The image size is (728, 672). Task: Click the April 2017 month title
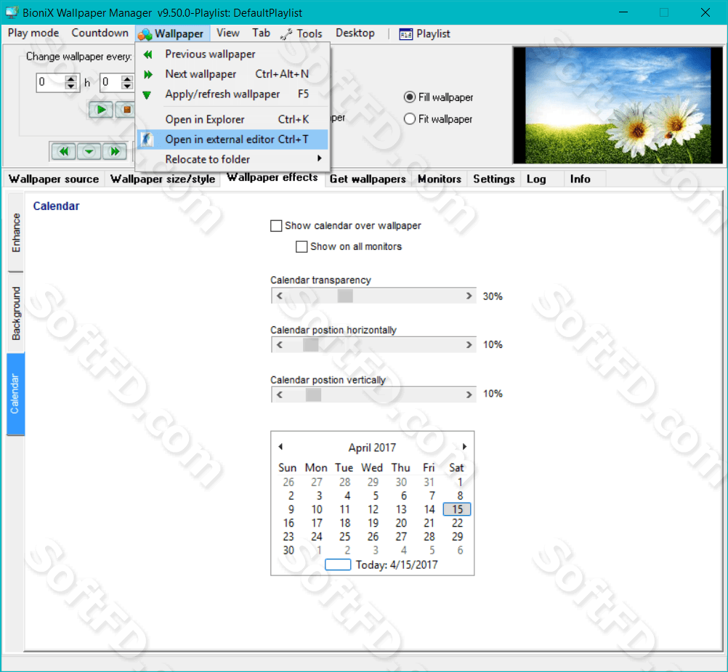pos(373,448)
